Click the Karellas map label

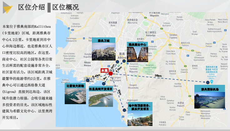pyautogui.click(x=178, y=85)
